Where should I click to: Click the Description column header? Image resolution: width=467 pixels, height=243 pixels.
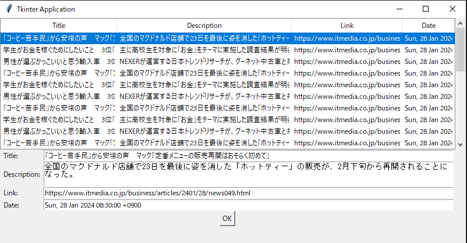pos(204,26)
